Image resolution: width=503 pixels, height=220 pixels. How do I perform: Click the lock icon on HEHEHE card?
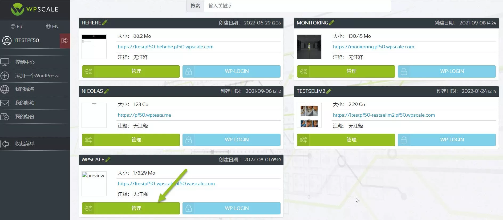[x=189, y=71]
